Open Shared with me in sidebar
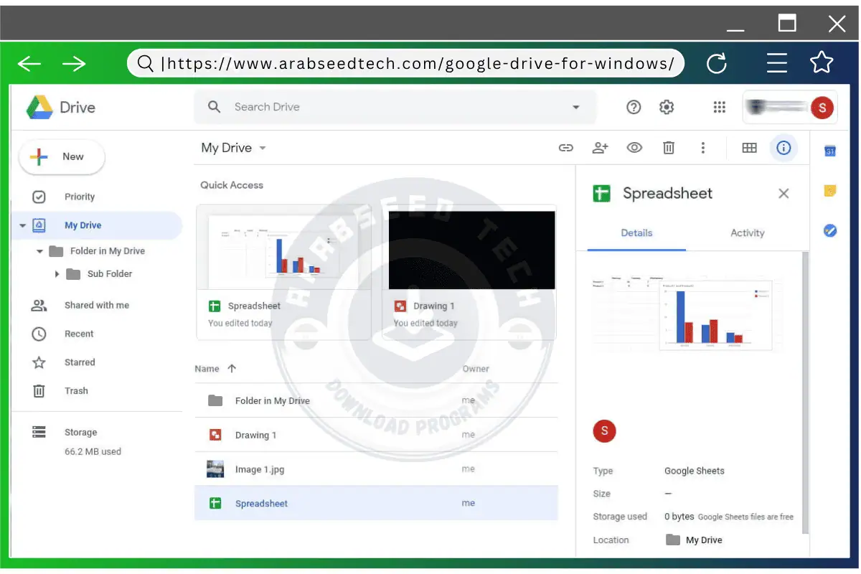Viewport: 861px width, 574px height. tap(96, 306)
